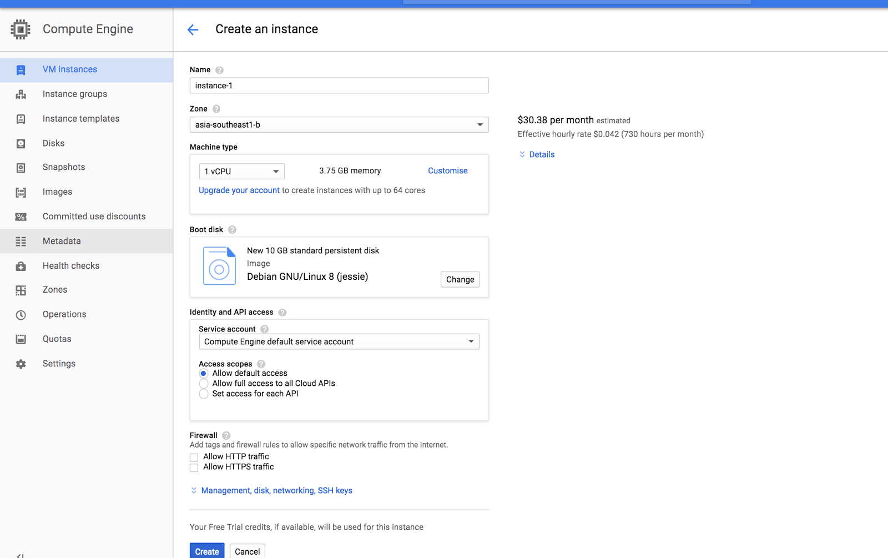Click the help icon next to Access scopes
888x558 pixels.
pyautogui.click(x=261, y=364)
